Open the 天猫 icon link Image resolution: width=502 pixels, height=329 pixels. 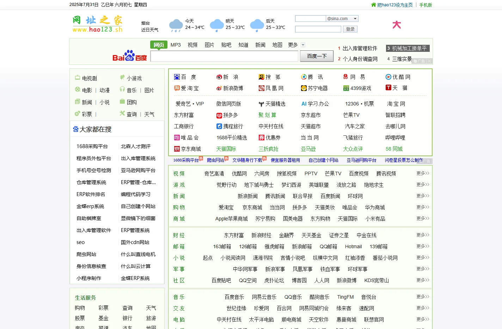click(x=388, y=88)
